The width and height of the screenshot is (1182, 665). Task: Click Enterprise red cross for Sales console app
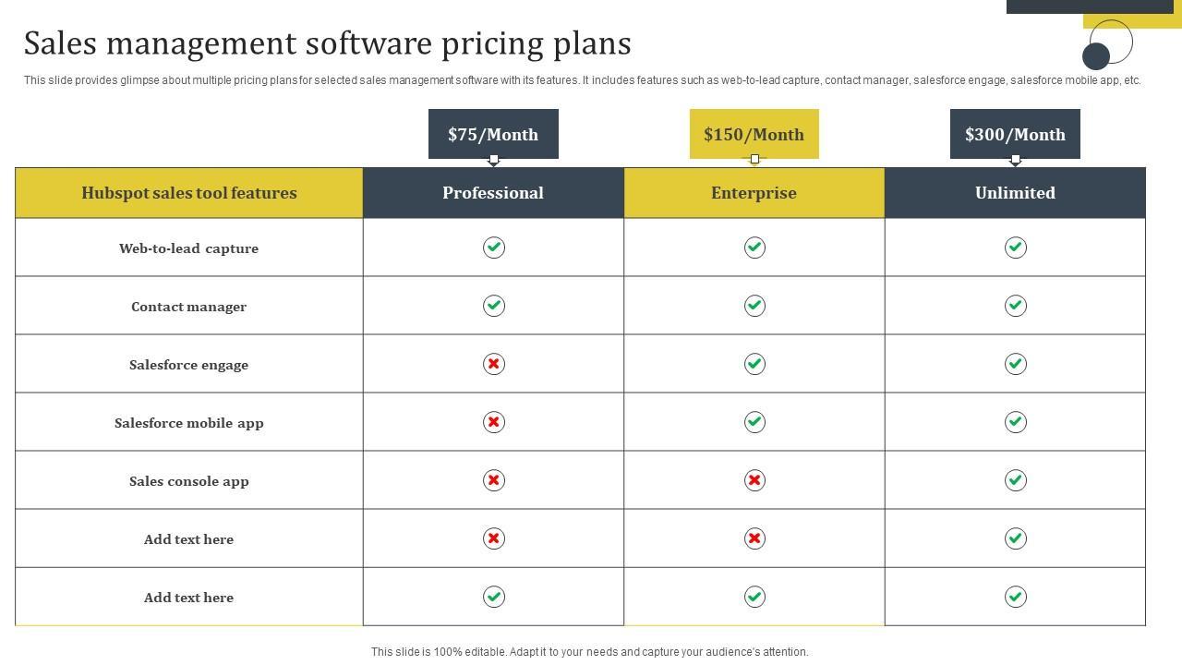click(x=754, y=480)
